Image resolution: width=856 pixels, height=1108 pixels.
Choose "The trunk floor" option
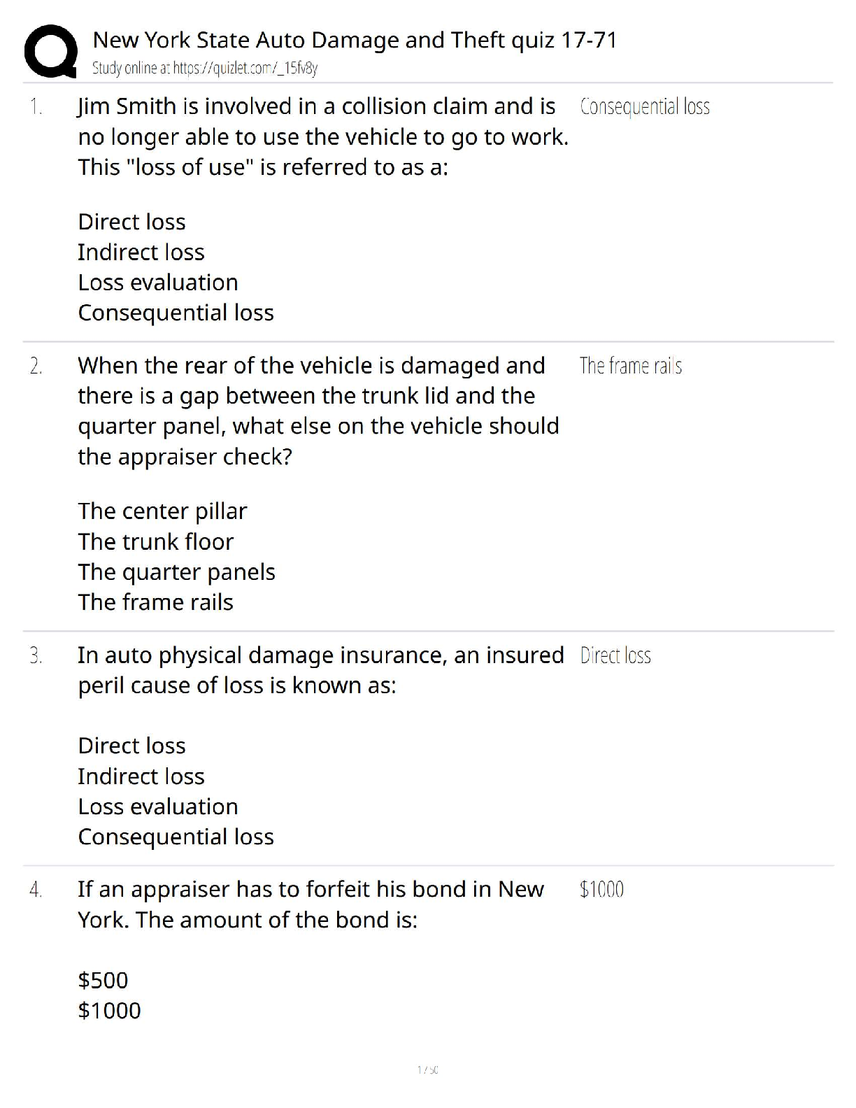click(155, 541)
